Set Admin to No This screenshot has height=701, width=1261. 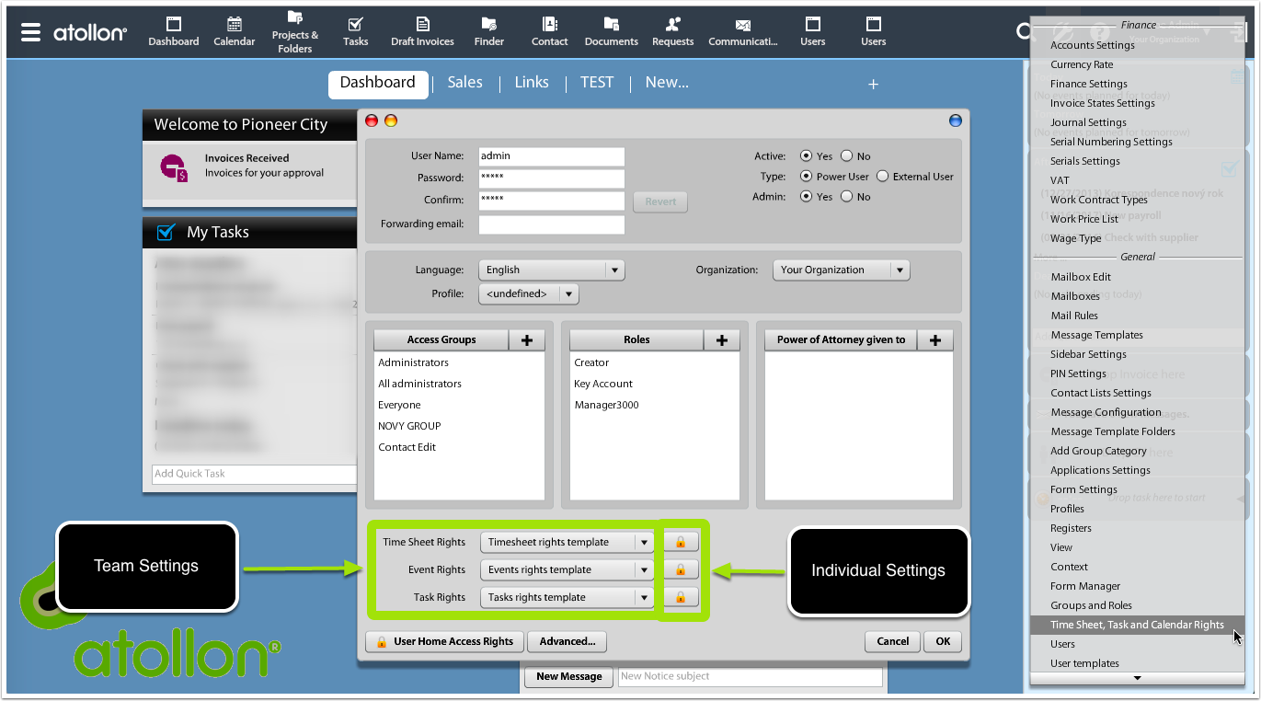point(847,197)
